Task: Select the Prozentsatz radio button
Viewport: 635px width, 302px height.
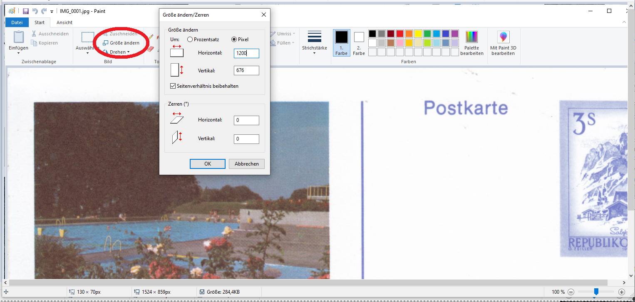Action: (x=190, y=40)
